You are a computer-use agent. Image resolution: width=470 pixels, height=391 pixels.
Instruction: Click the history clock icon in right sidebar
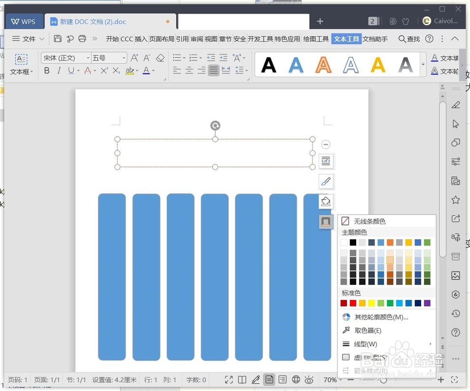tap(455, 313)
